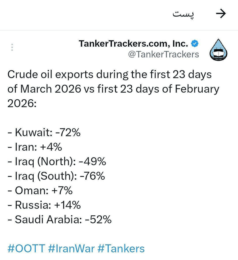
Task: Open the TankerTrackers.com, Inc. profile name
Action: click(x=133, y=44)
